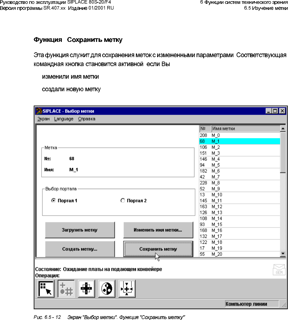
Task: Select row M_19 in the list
Action: tap(240, 248)
